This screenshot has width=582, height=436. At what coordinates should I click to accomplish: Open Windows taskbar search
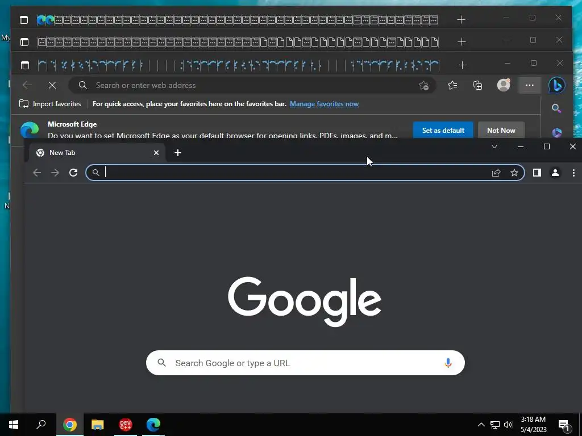(41, 425)
